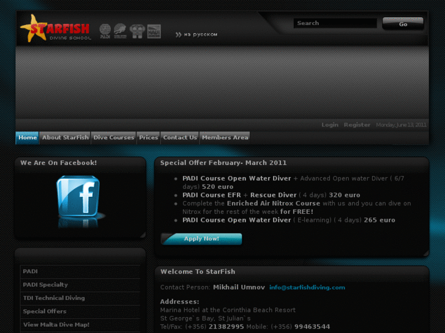The width and height of the screenshot is (445, 333).
Task: Click the Enriched Air Nitrox Course text
Action: tap(274, 203)
